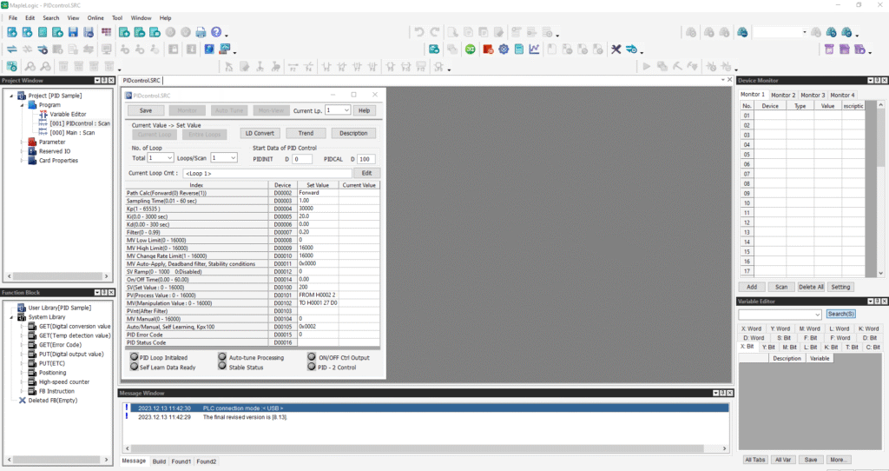Collapse the Project [PID Sample] tree node
The height and width of the screenshot is (471, 889).
(x=11, y=96)
